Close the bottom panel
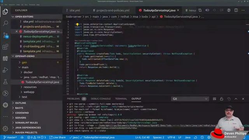The image size is (249, 140). [243, 99]
